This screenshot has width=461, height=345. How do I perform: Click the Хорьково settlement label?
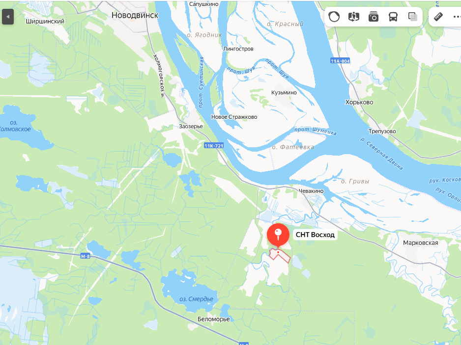pos(359,102)
